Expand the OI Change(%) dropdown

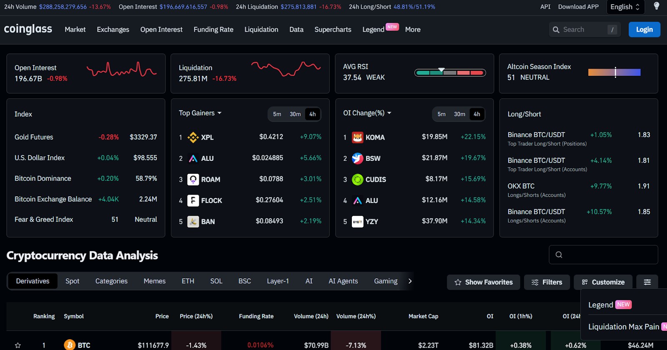tap(367, 113)
